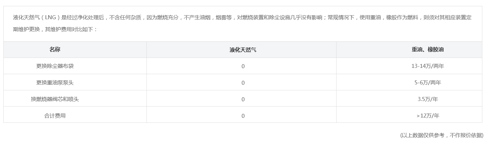Click the 液化天然气 column header
The height and width of the screenshot is (141, 488).
pos(243,50)
